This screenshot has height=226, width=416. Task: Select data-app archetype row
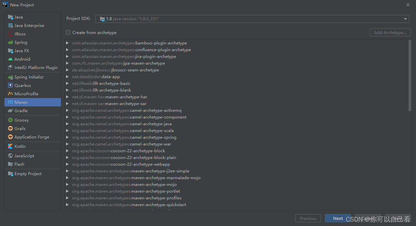236,77
